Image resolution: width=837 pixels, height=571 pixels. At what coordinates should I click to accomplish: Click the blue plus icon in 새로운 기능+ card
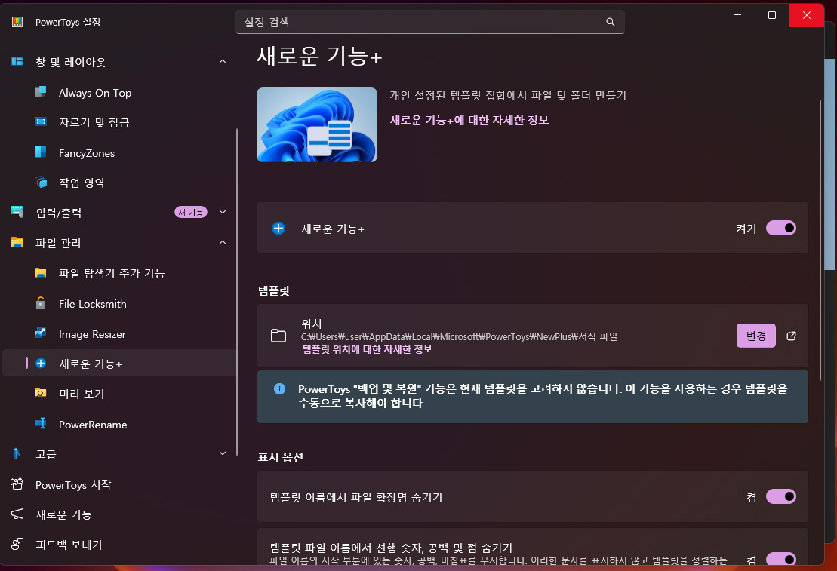[278, 229]
